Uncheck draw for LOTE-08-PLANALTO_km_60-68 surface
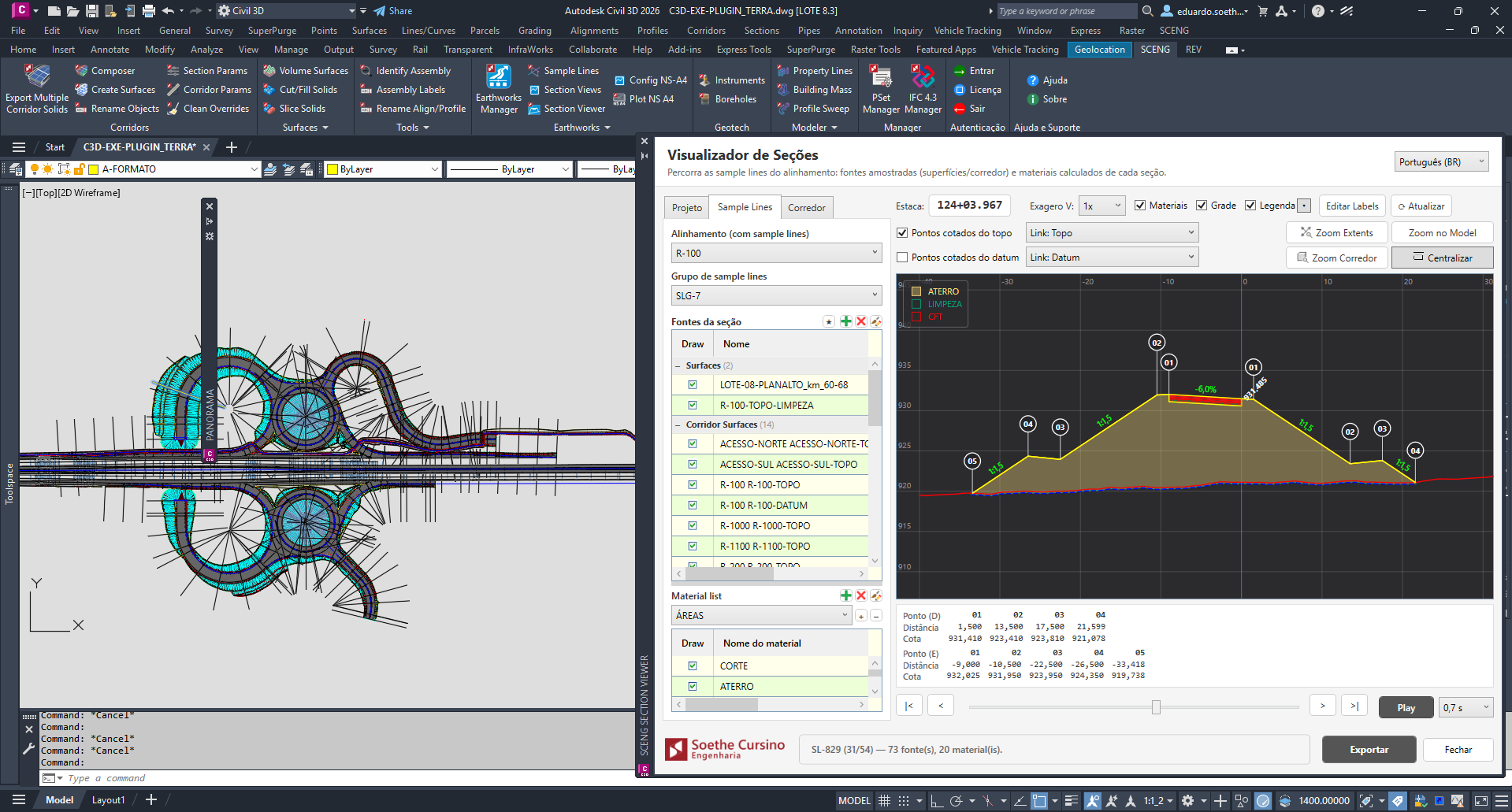Screen dimensions: 1512x812 (x=693, y=385)
